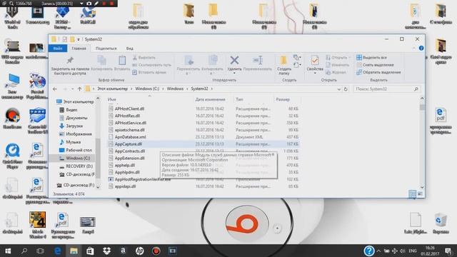Click the Создать папку icon
457x257 pixels.
[x=283, y=61]
